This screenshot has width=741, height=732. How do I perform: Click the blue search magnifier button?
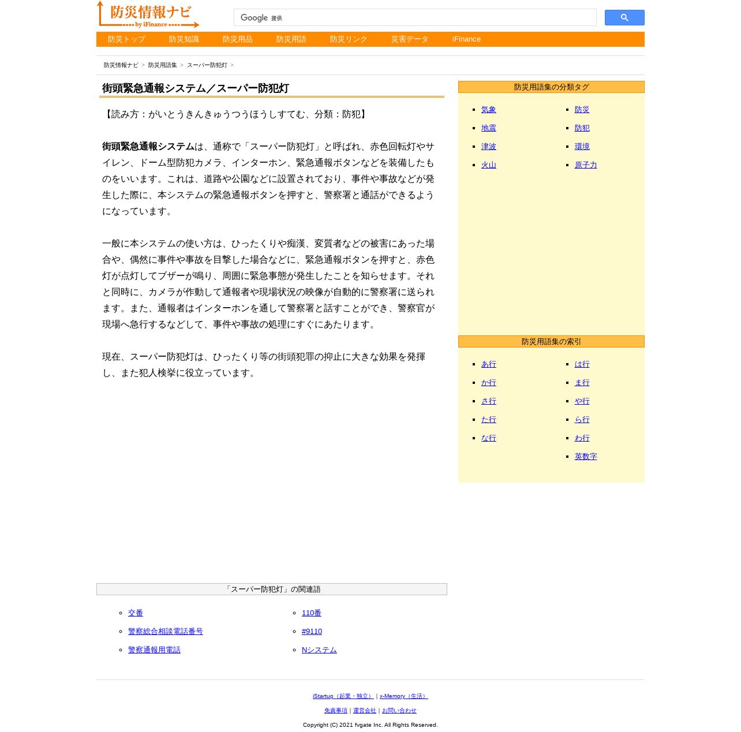click(x=624, y=18)
